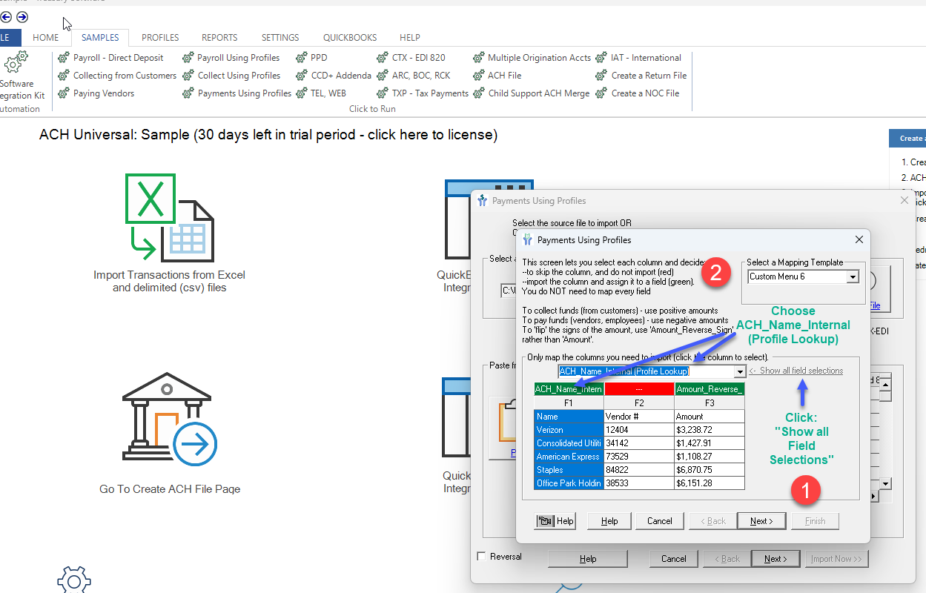Run Child Support ACH Merge sample
The height and width of the screenshot is (593, 926).
click(x=531, y=93)
